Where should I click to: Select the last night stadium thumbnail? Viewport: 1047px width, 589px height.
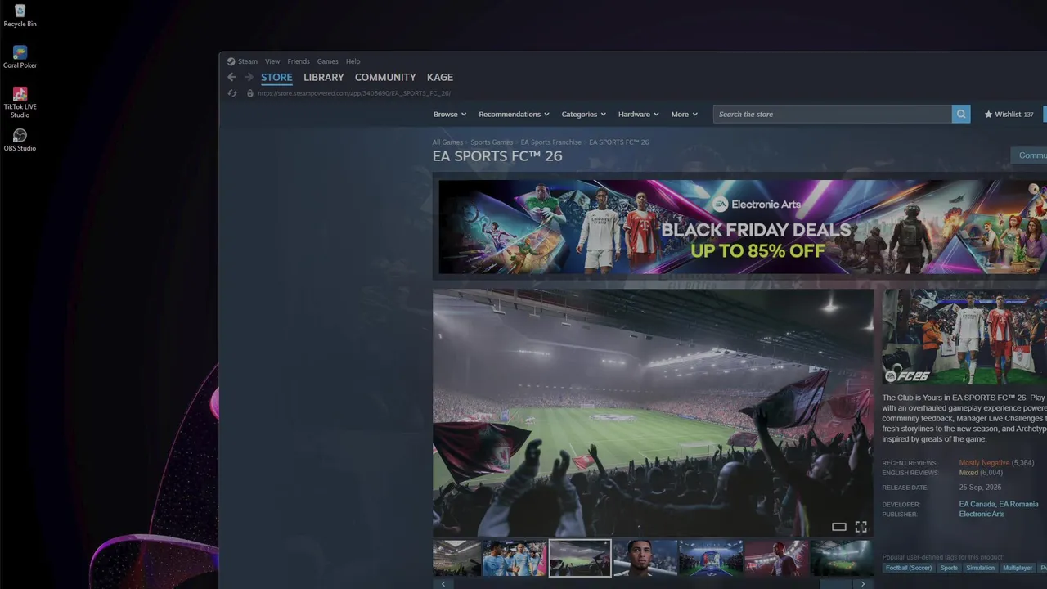[x=842, y=558]
